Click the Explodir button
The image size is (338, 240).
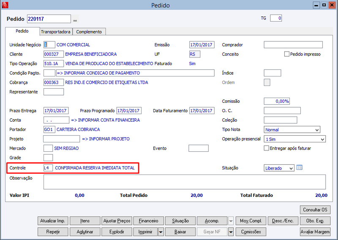117,232
